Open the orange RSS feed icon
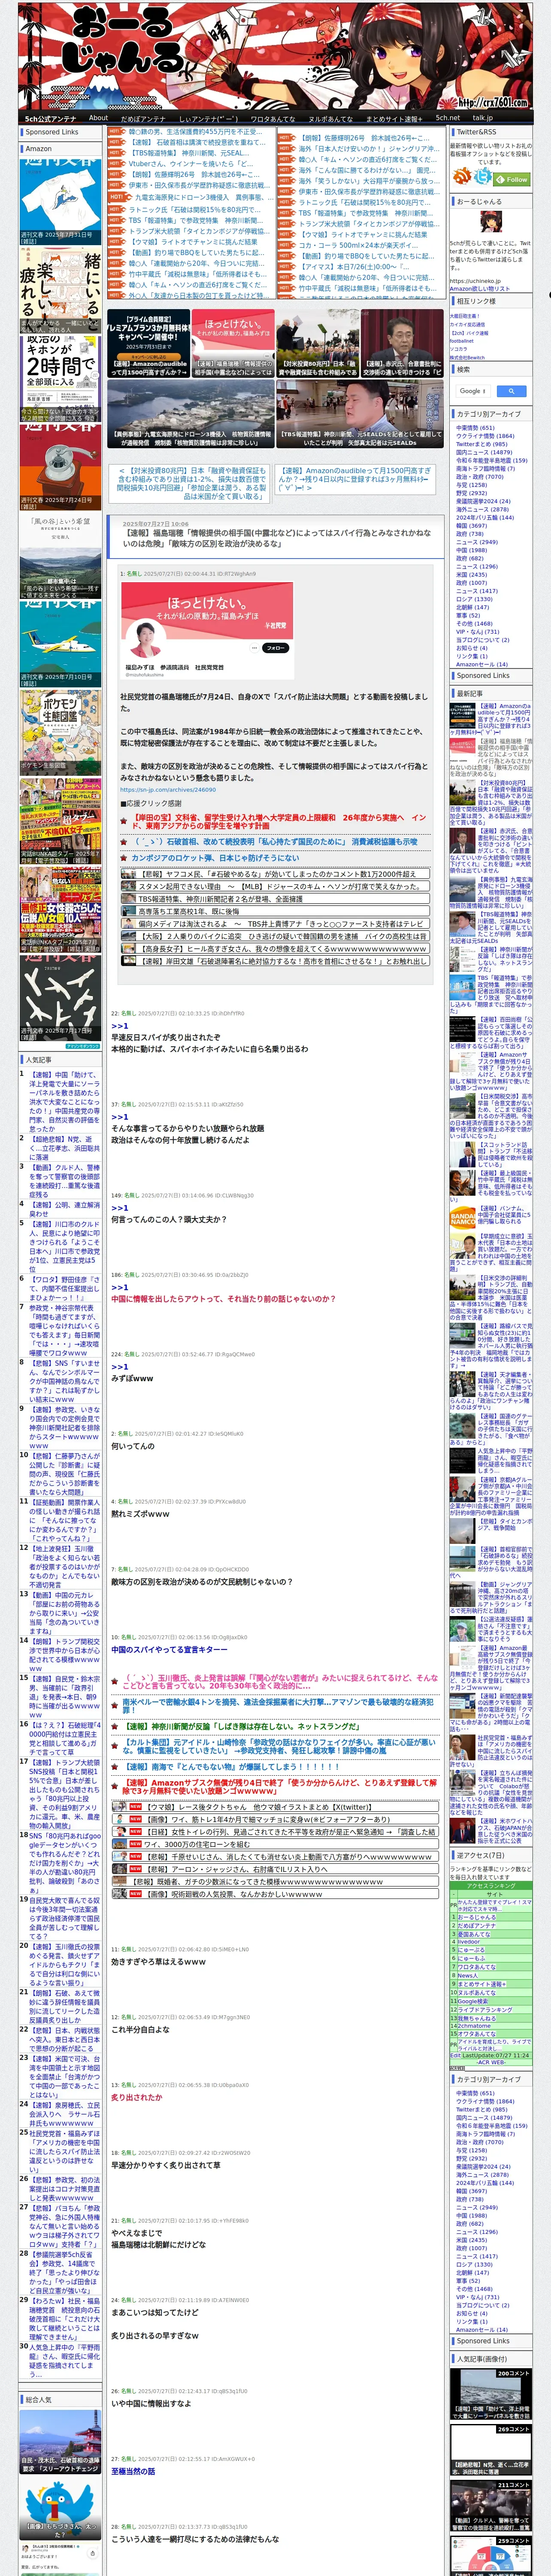 (462, 176)
